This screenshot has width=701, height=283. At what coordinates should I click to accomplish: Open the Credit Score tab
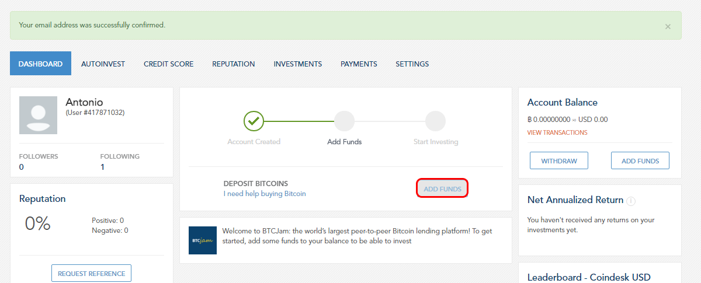(x=168, y=64)
